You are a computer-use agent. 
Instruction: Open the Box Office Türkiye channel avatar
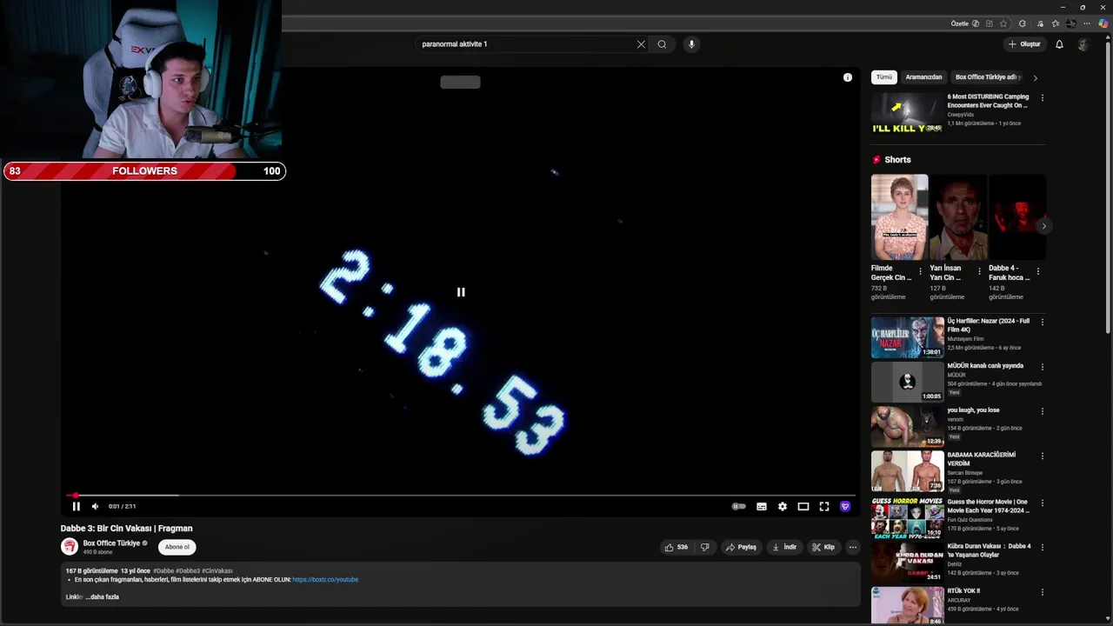(70, 546)
